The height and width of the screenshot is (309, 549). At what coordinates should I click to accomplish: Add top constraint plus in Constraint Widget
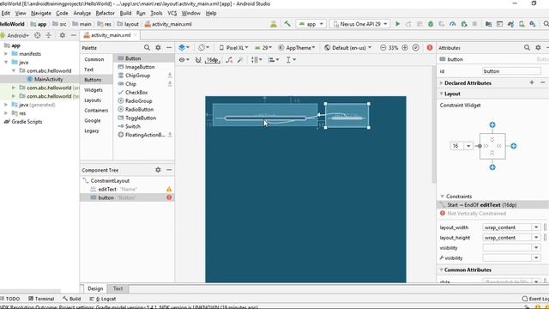(492, 124)
